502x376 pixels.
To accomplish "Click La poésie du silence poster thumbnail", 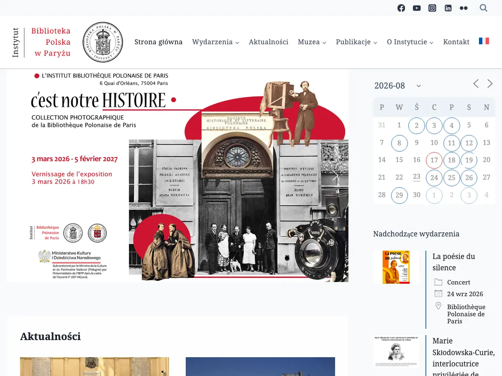I will [396, 267].
